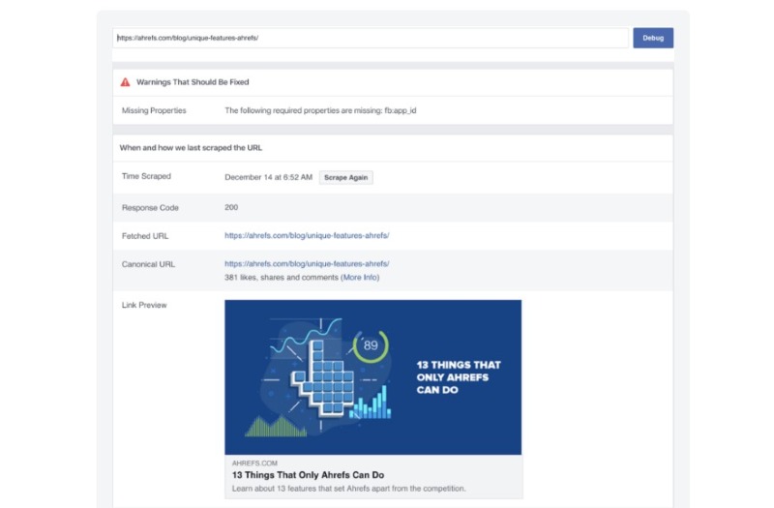Click '381 likes, shares and comments' text
The width and height of the screenshot is (774, 508).
(x=282, y=278)
